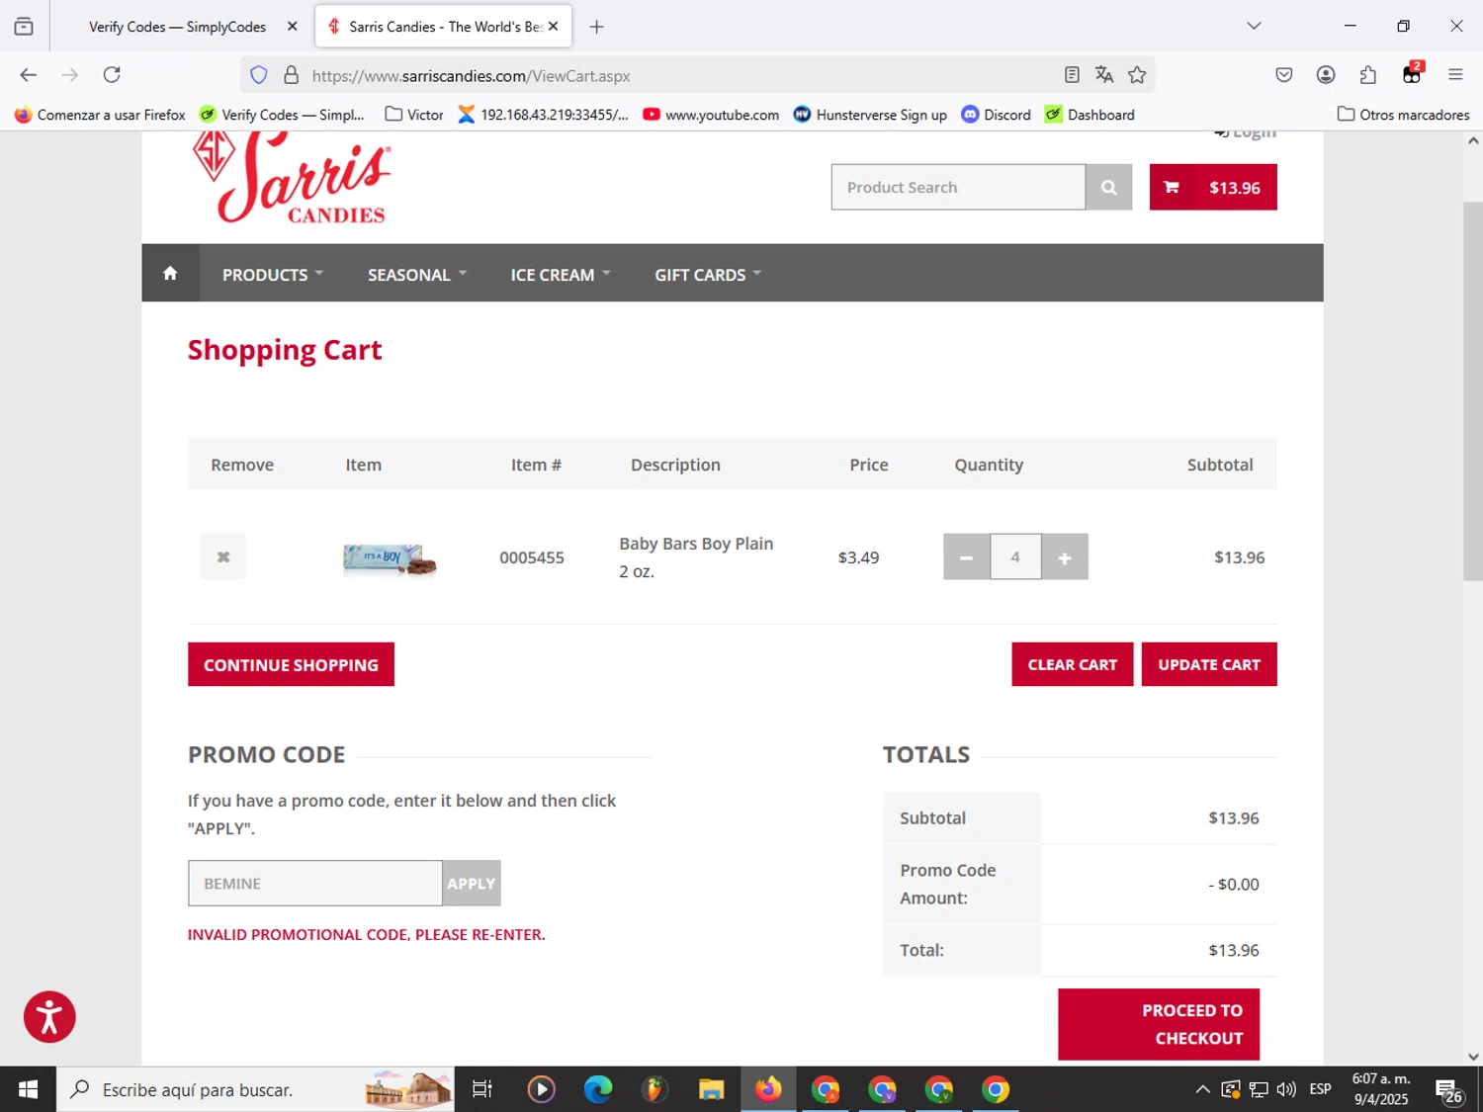This screenshot has width=1483, height=1112.
Task: Expand the PRODUCTS menu
Action: click(272, 275)
